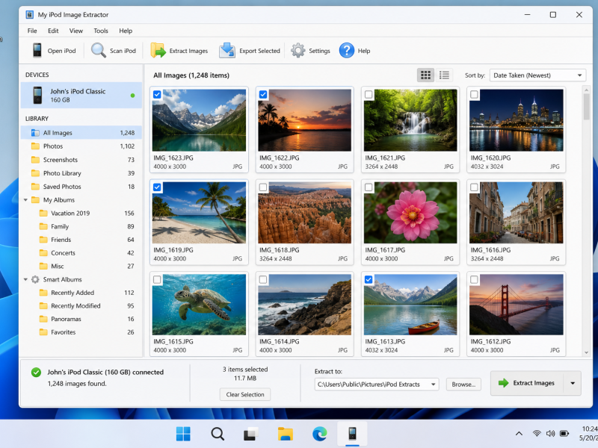Click the blue Help question mark icon
Viewport: 598px width, 448px height.
(347, 51)
